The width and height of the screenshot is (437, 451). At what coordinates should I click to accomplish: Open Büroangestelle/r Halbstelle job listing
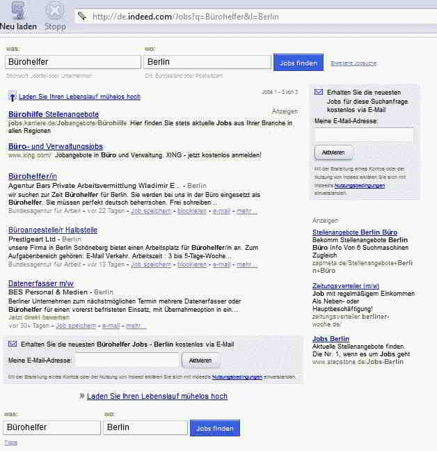point(52,230)
